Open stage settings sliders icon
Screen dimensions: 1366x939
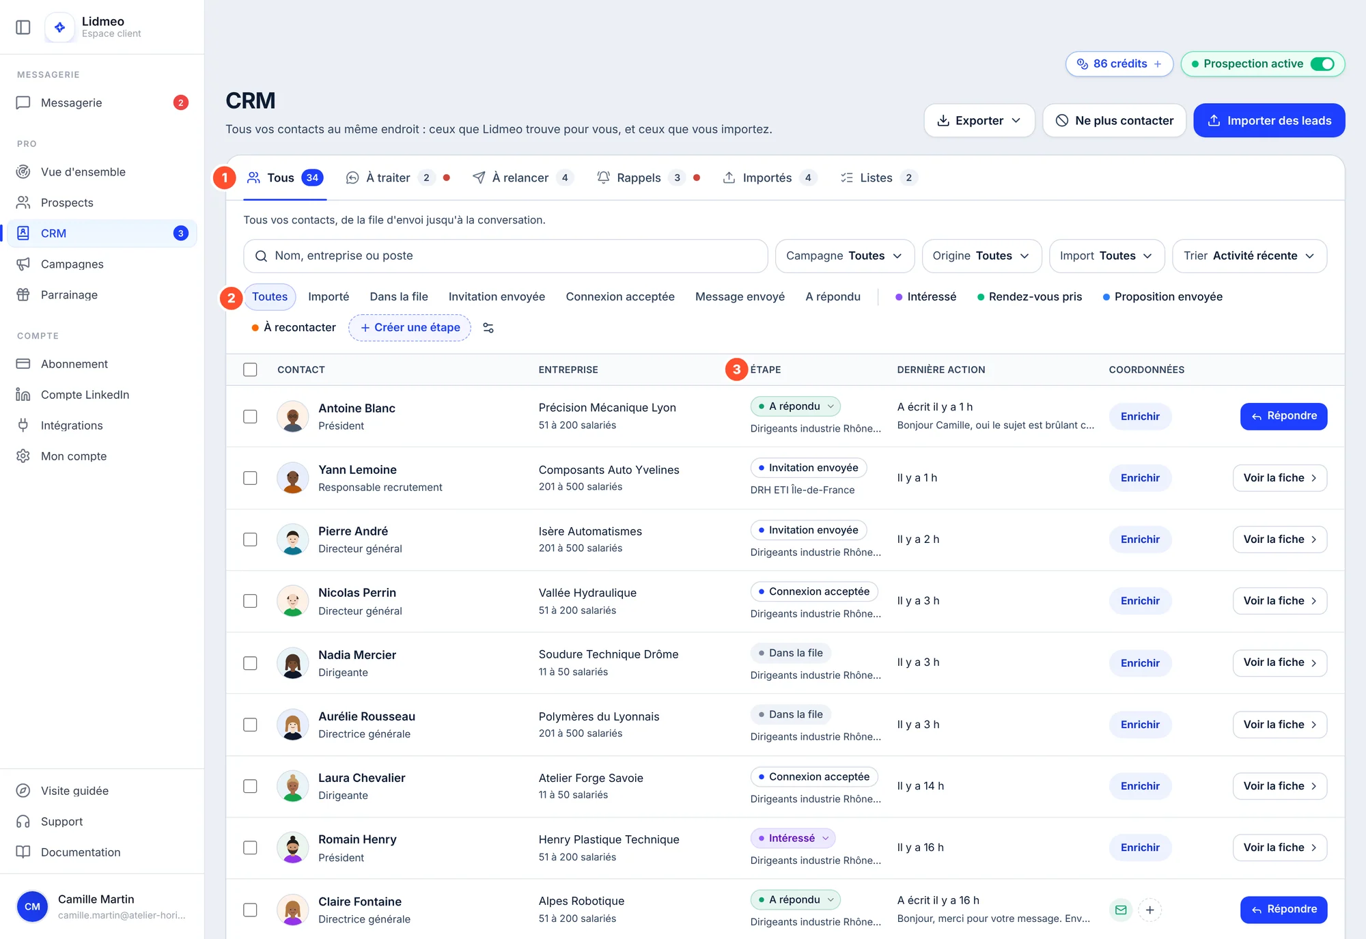[x=488, y=328]
